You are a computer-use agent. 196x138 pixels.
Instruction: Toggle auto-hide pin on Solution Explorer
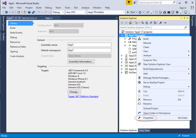pyautogui.click(x=184, y=18)
